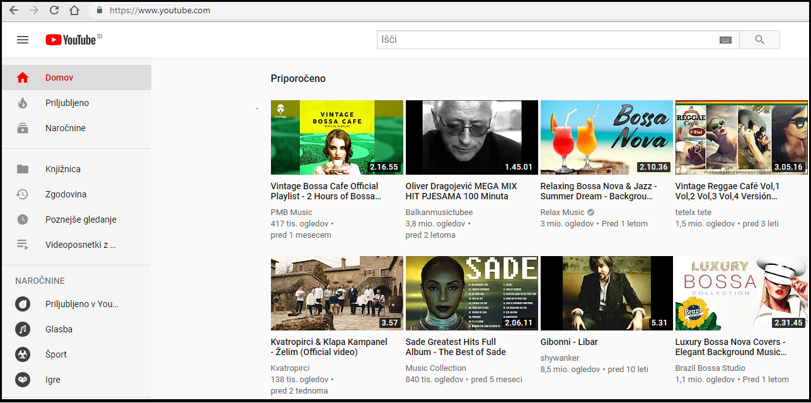The height and width of the screenshot is (403, 811).
Task: Open Luxury Bossa Collection thumbnail
Action: click(x=742, y=293)
